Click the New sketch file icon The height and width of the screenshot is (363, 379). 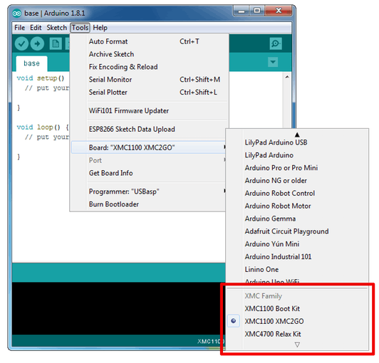[56, 44]
